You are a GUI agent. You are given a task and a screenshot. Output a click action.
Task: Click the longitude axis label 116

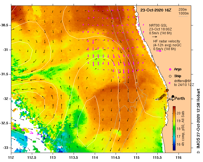[x=179, y=158]
